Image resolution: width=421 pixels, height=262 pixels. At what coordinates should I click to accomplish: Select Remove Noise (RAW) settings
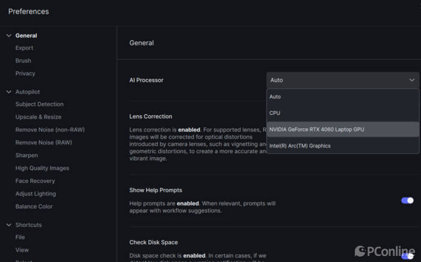[43, 143]
